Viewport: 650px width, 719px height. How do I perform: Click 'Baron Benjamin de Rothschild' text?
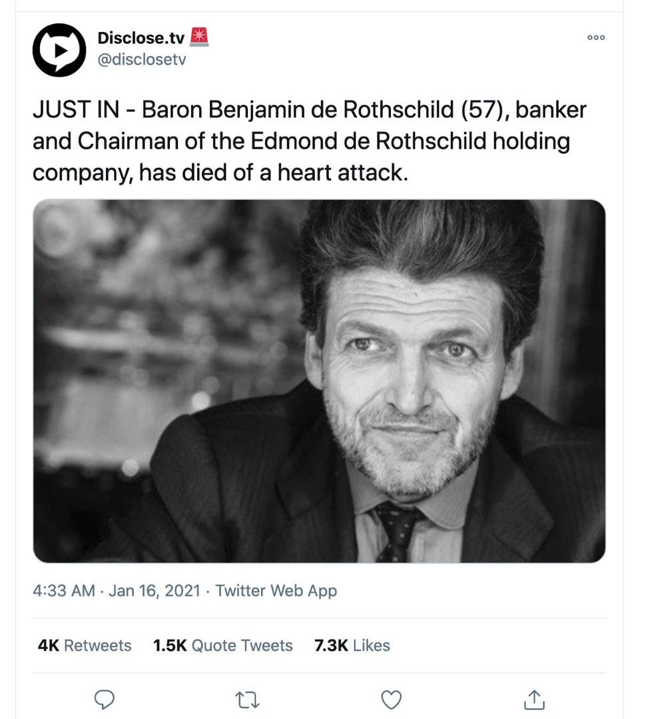click(298, 110)
